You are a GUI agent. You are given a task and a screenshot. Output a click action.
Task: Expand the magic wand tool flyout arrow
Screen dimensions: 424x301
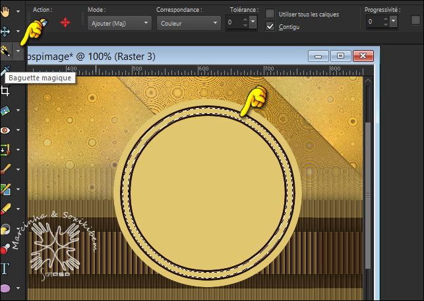[18, 51]
